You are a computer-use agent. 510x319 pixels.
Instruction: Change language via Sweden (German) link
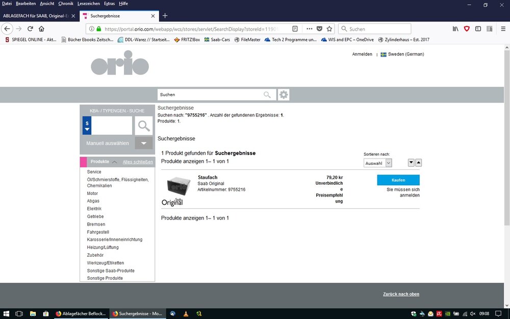point(402,54)
